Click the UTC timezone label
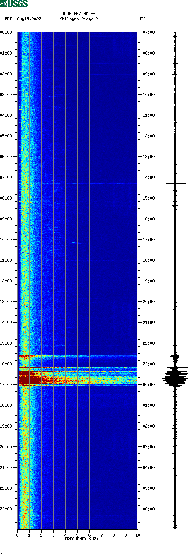The image size is (190, 557). pyautogui.click(x=142, y=19)
